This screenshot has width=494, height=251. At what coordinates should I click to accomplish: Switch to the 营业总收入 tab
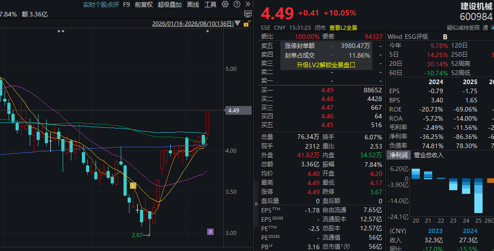(x=429, y=155)
